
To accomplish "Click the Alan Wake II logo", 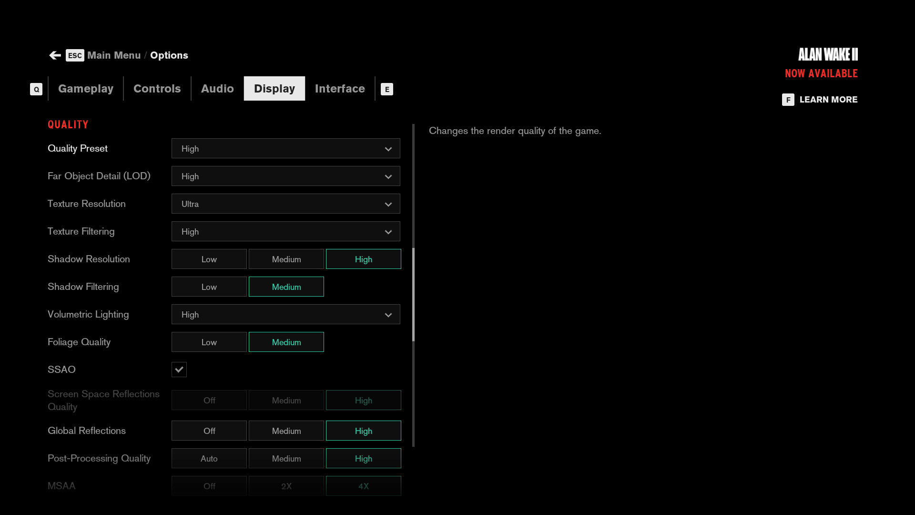I will click(828, 54).
